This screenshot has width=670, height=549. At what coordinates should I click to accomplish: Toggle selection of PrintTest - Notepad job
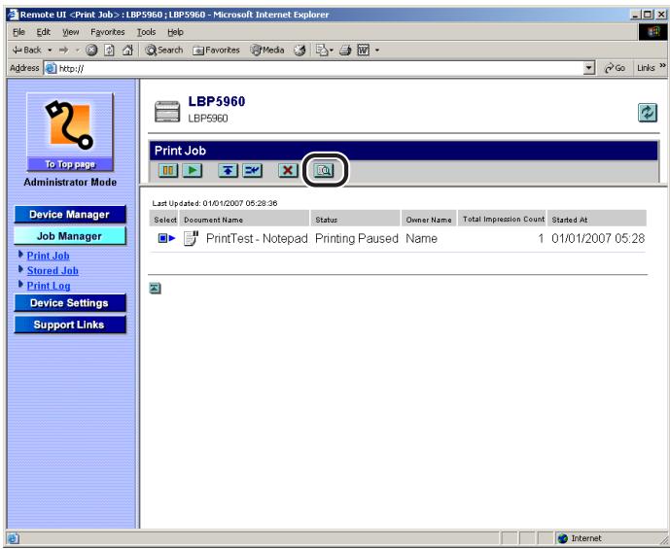pos(162,238)
